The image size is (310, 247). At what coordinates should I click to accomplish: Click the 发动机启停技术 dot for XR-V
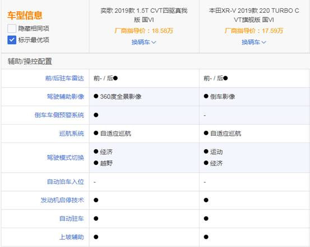click(206, 200)
